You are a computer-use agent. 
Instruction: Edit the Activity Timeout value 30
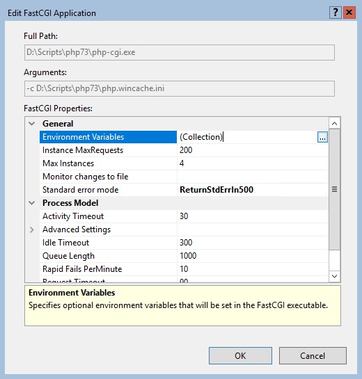click(253, 216)
